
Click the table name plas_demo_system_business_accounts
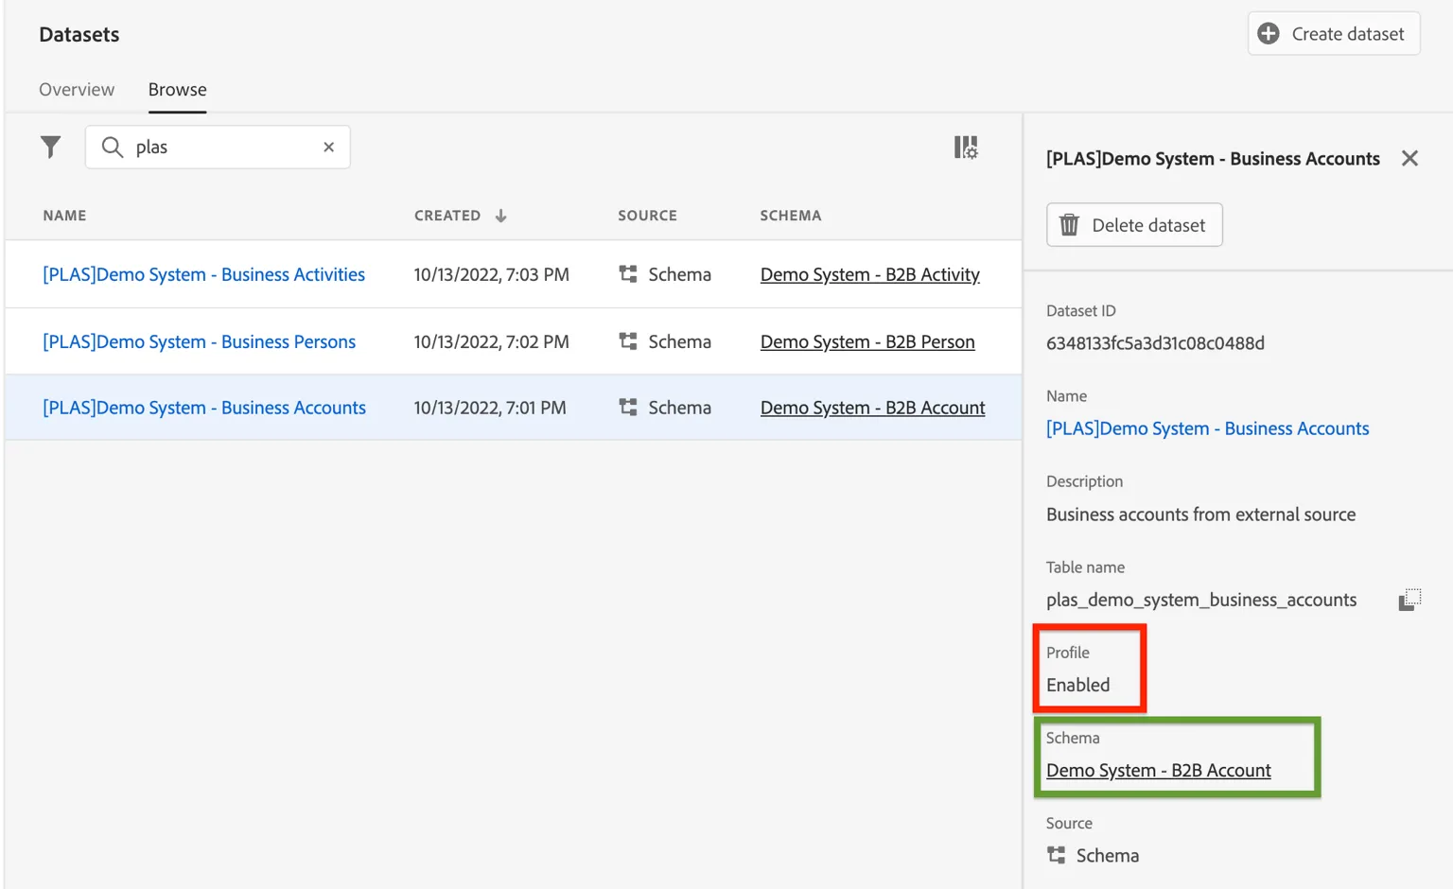tap(1201, 600)
